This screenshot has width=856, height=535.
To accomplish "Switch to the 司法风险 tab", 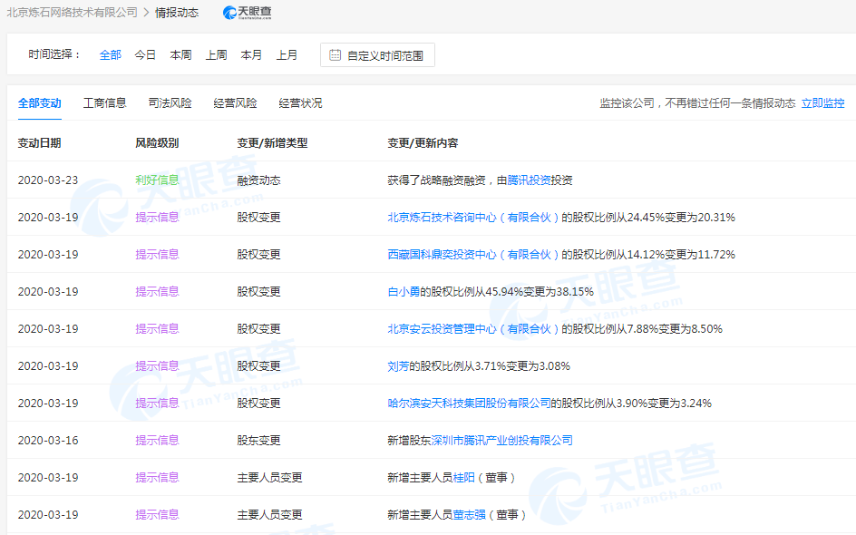I will [x=170, y=103].
